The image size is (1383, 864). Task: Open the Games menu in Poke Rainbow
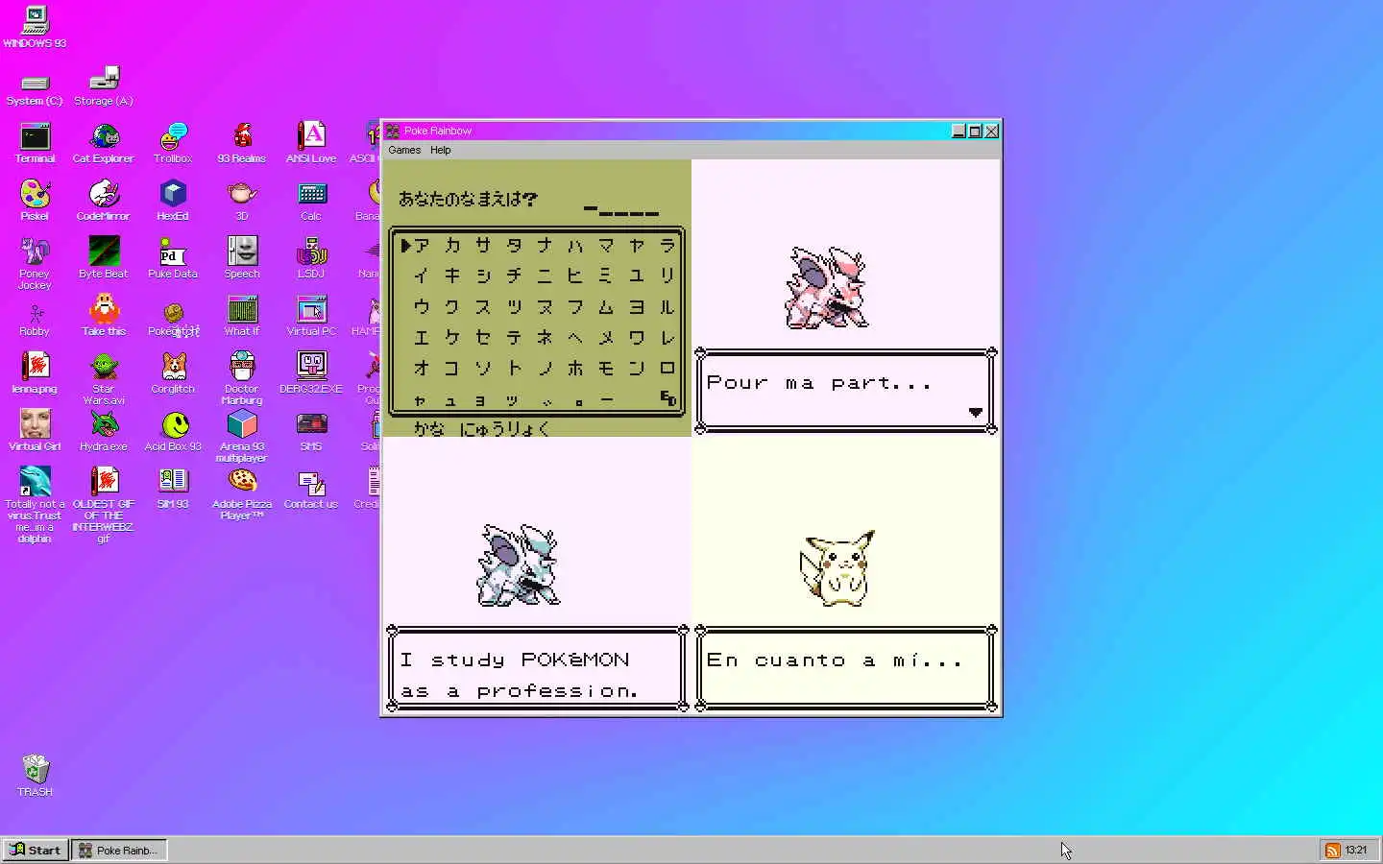point(404,150)
